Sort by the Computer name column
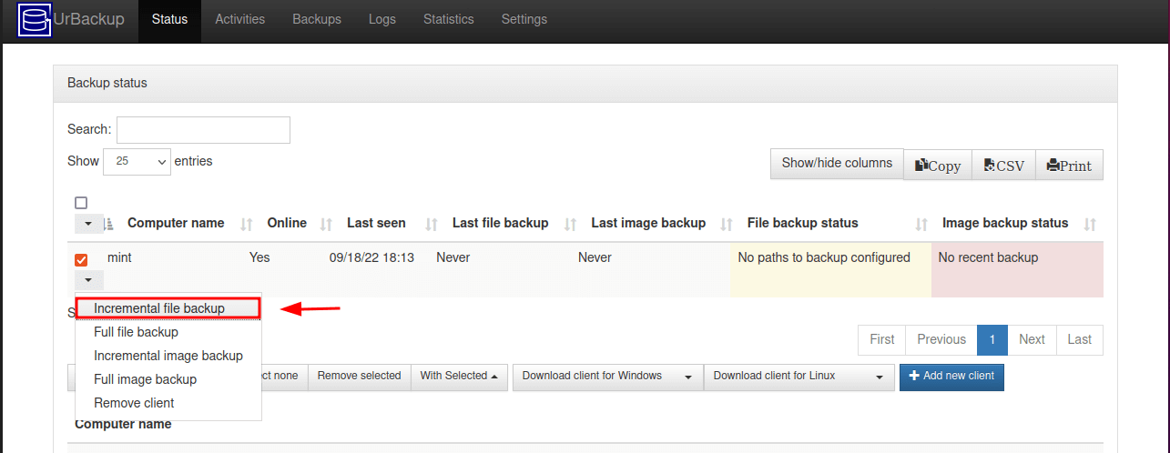This screenshot has height=453, width=1170. click(176, 223)
